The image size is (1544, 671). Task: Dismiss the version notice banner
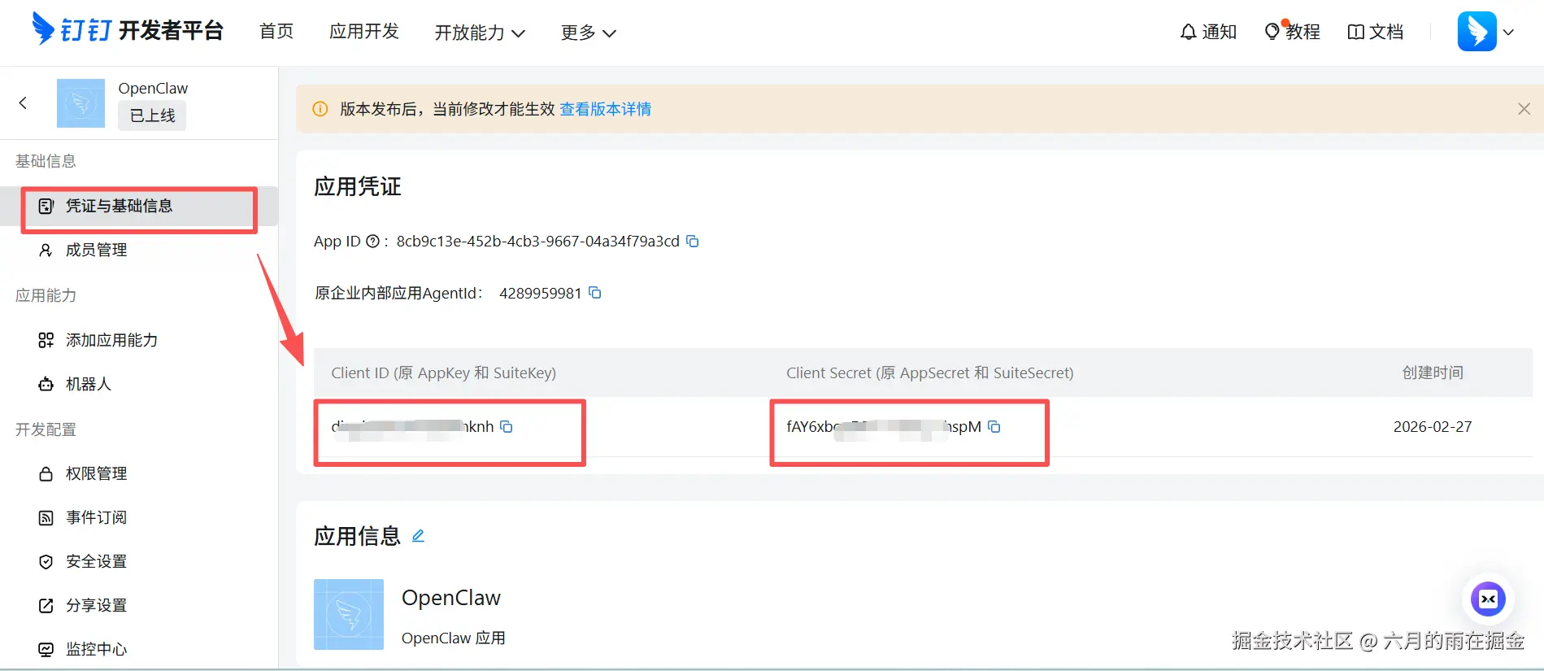pyautogui.click(x=1524, y=109)
